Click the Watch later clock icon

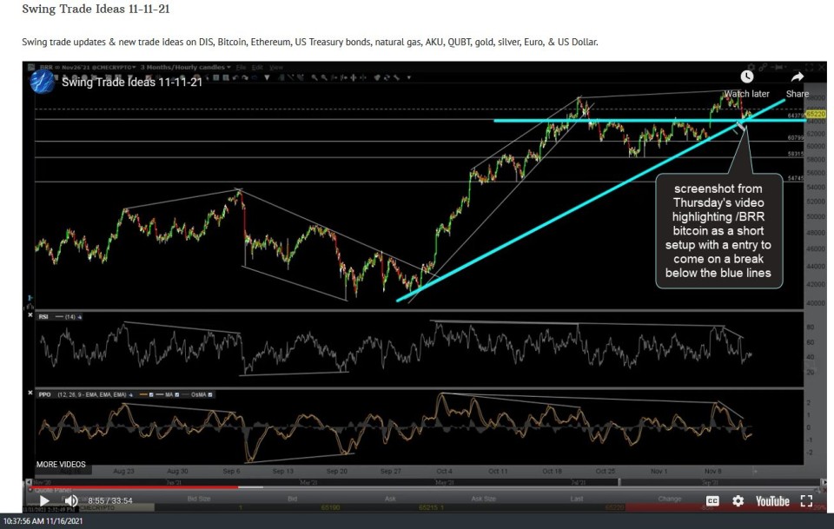(x=747, y=77)
